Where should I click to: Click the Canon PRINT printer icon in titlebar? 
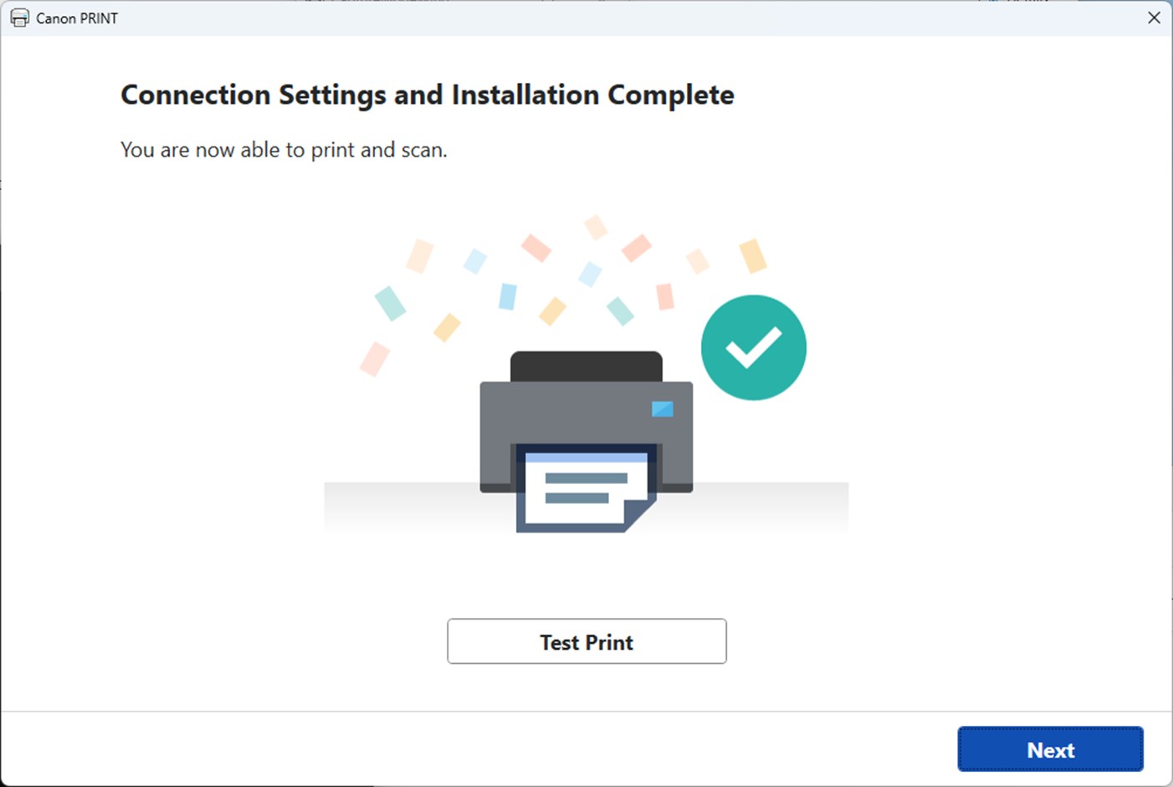pyautogui.click(x=19, y=17)
